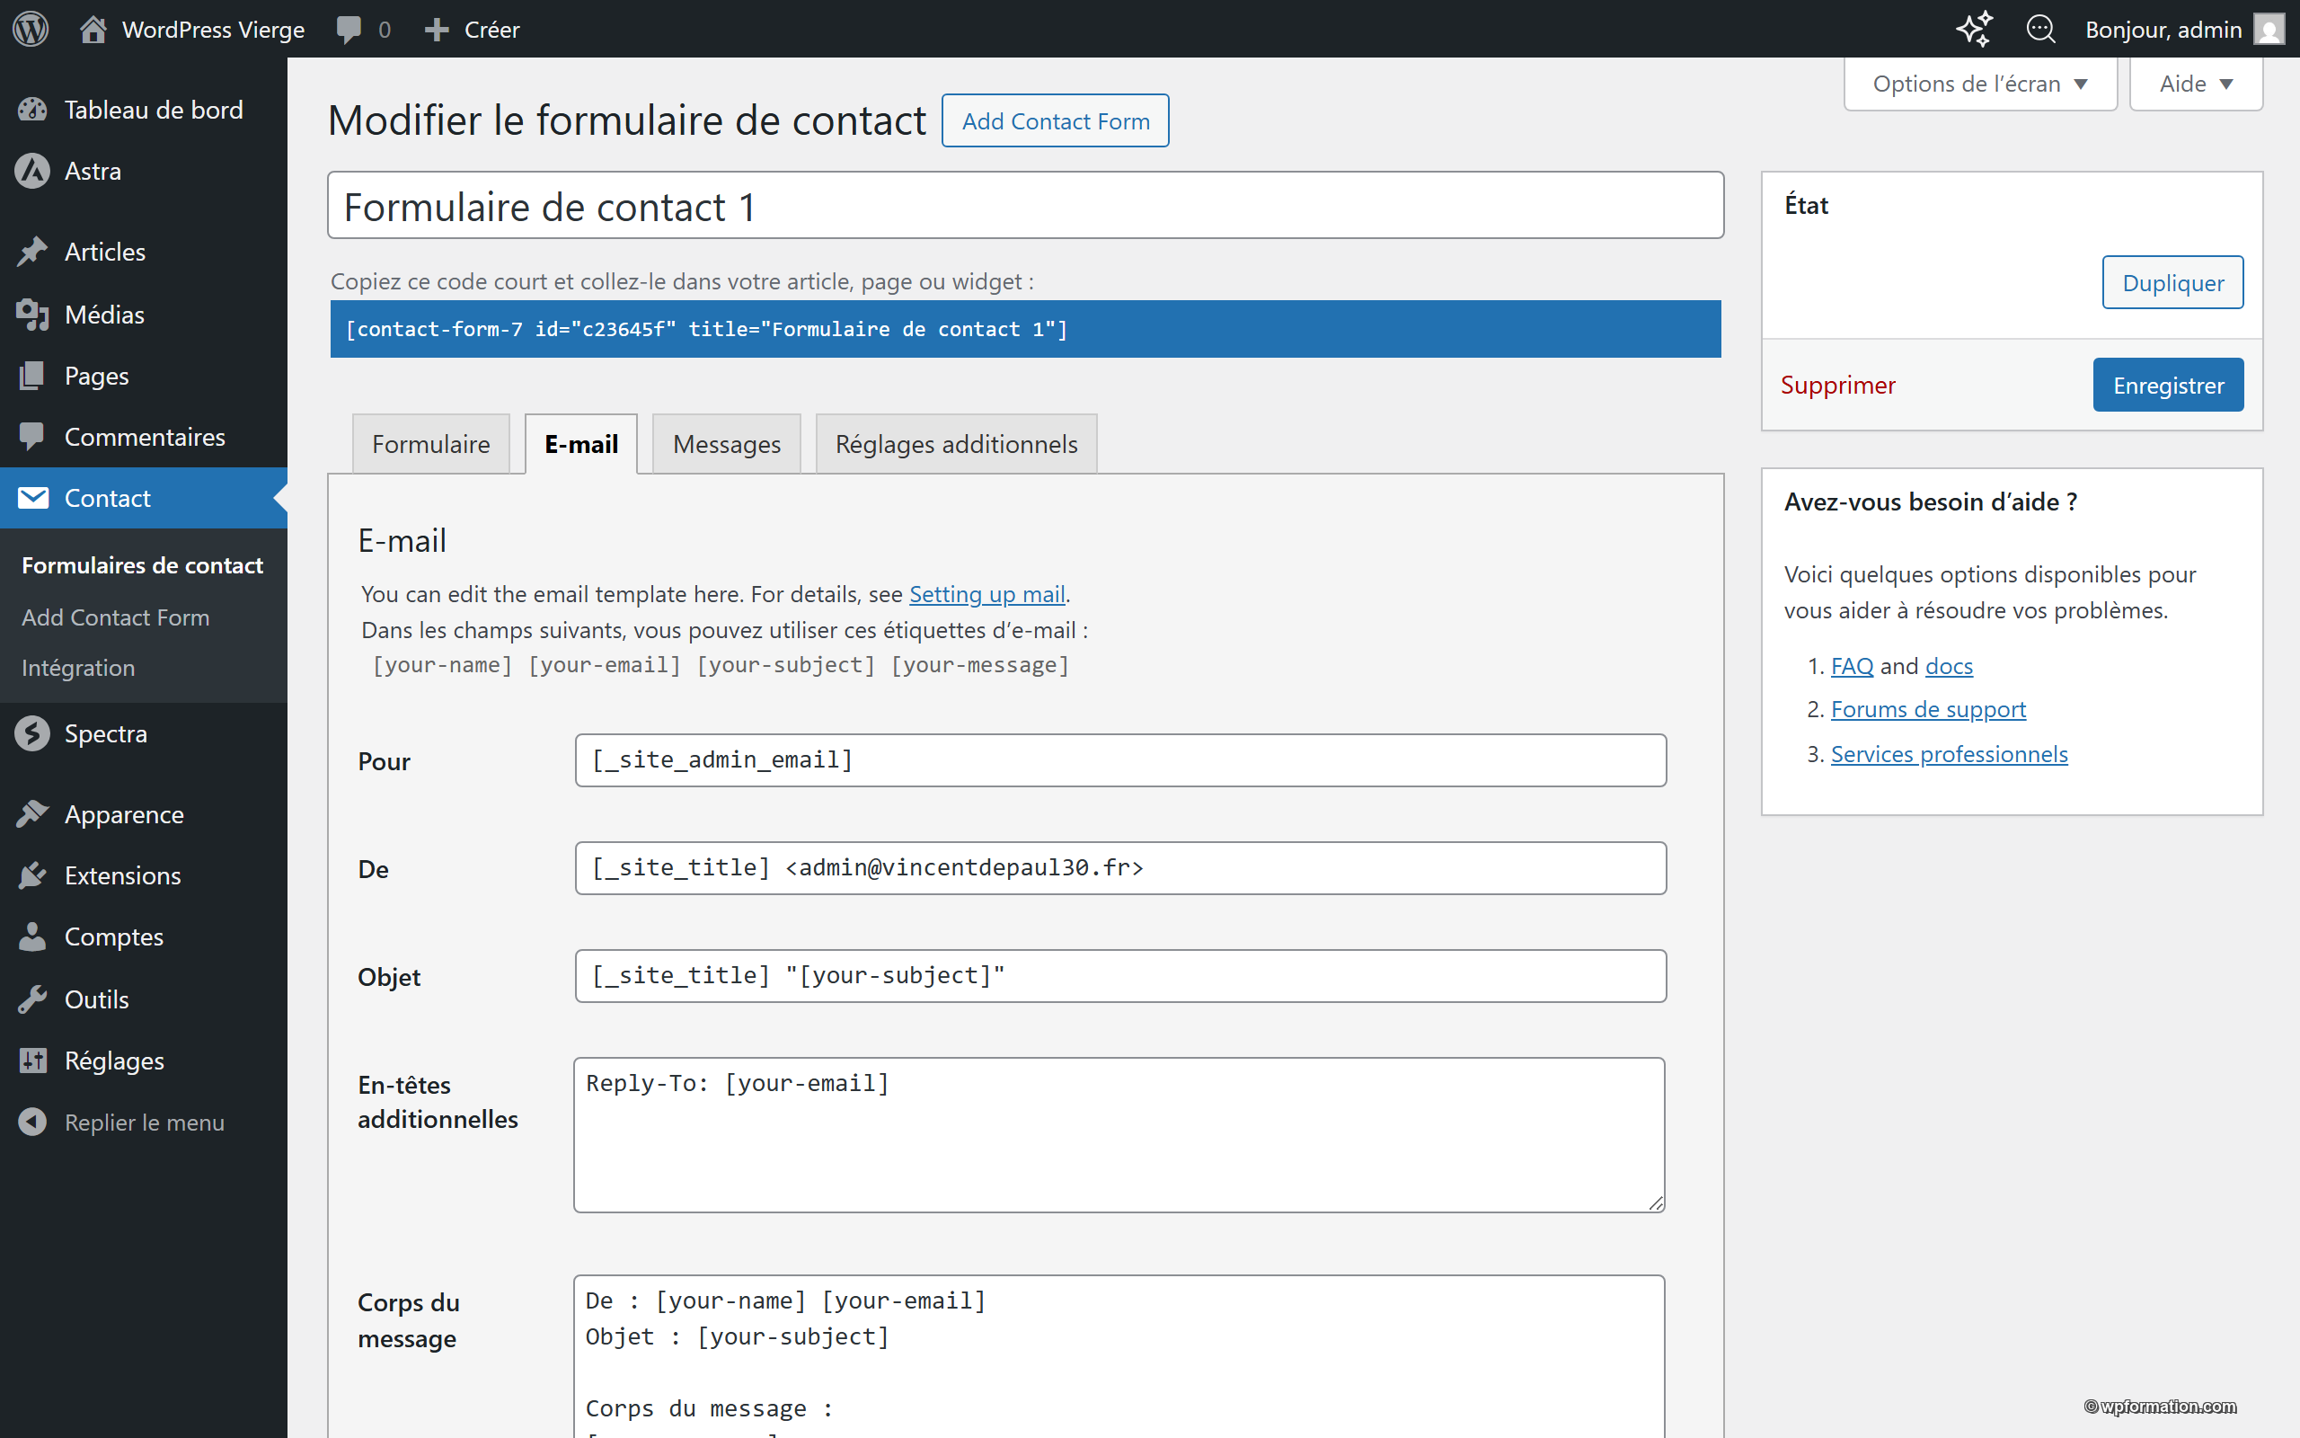Viewport: 2300px width, 1438px height.
Task: Click the Supprimer delete link
Action: (x=1837, y=385)
